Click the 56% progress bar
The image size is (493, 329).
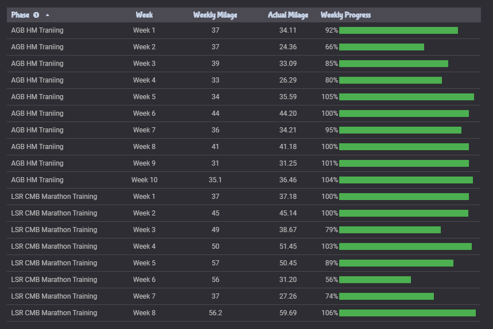tap(375, 280)
